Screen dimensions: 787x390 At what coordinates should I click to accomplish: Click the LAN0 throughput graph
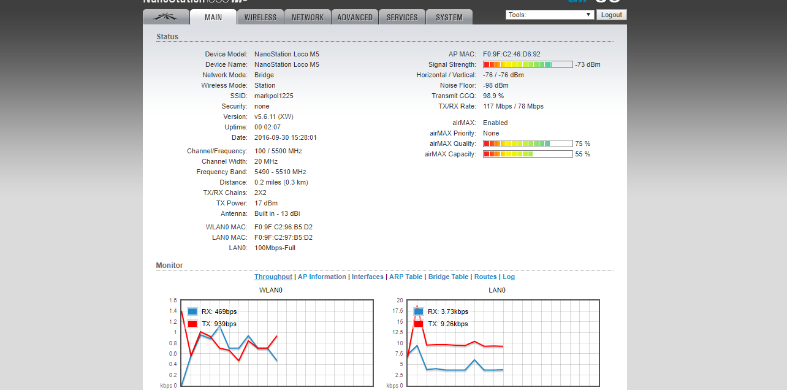click(503, 343)
